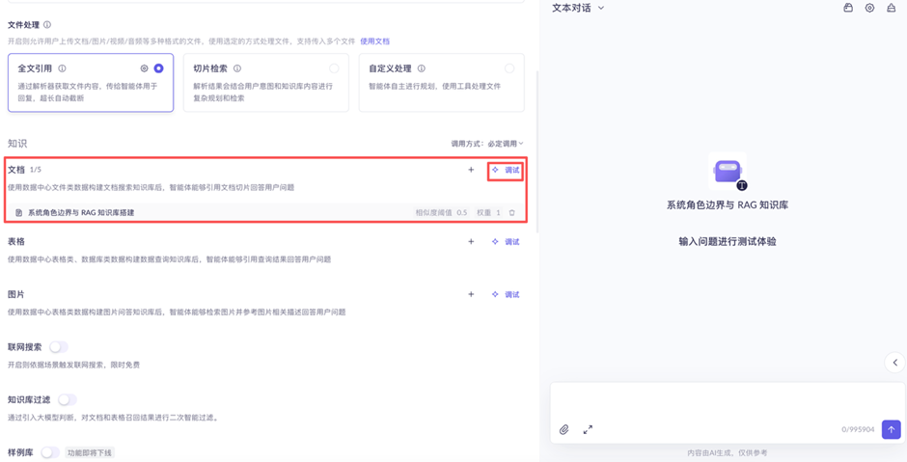Add an image with 图片 plus icon
This screenshot has width=907, height=462.
pos(471,294)
